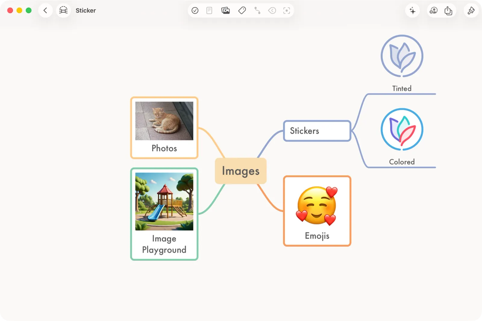The image size is (482, 321).
Task: Go back with the chevron button
Action: coord(45,11)
